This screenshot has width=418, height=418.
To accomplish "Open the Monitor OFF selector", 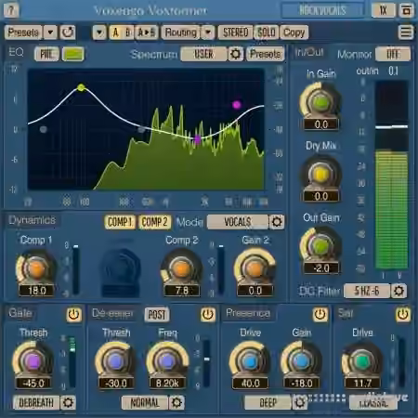I will [x=393, y=54].
